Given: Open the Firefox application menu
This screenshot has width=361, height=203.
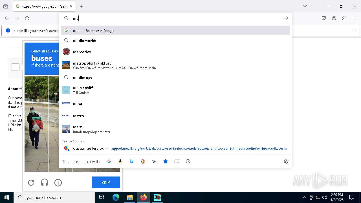Looking at the screenshot, I should click(x=354, y=18).
